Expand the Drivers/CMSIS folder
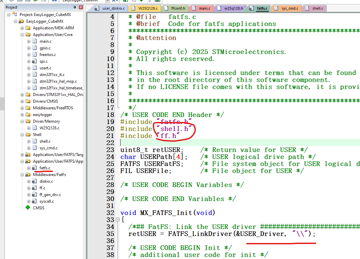The image size is (360, 259). 22,101
